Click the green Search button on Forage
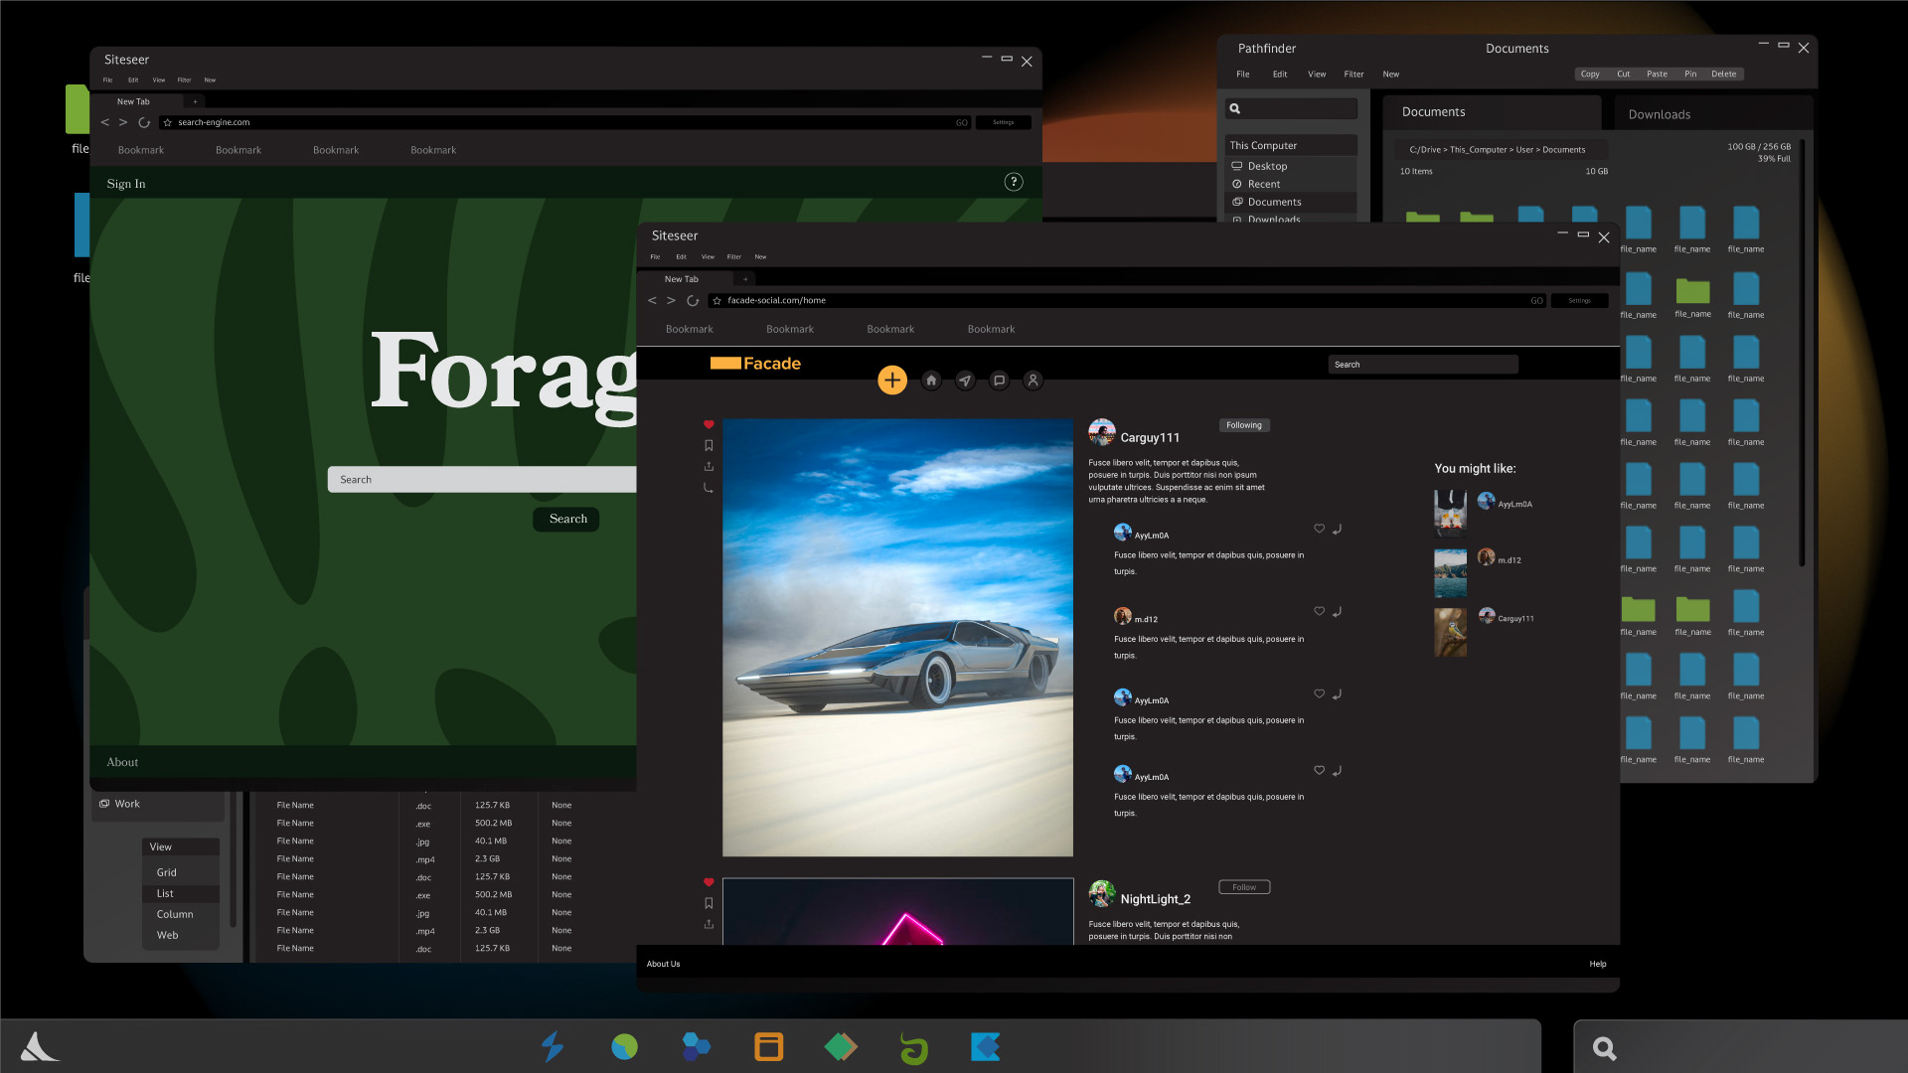Viewport: 1908px width, 1073px height. pyautogui.click(x=567, y=519)
